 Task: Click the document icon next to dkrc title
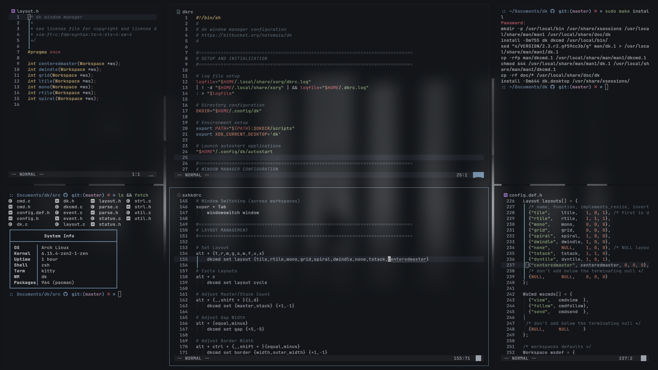(178, 12)
